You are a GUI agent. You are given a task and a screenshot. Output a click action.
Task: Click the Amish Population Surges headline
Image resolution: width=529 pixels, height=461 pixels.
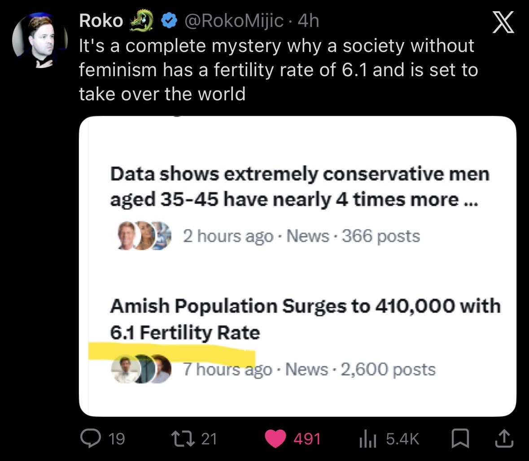(x=305, y=319)
